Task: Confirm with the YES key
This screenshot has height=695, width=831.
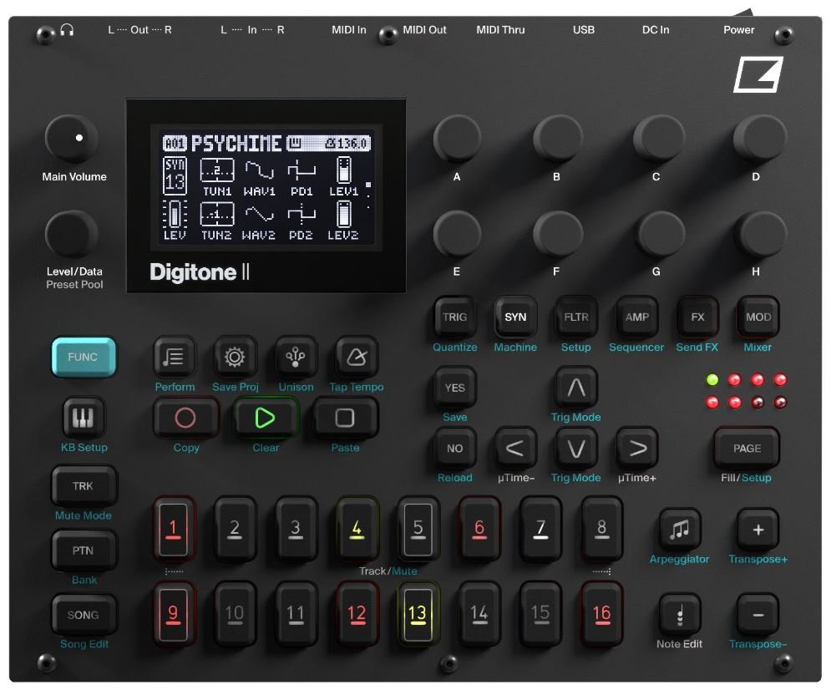Action: [454, 388]
